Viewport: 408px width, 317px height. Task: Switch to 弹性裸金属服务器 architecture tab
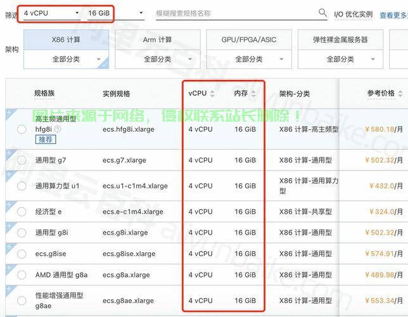(340, 40)
